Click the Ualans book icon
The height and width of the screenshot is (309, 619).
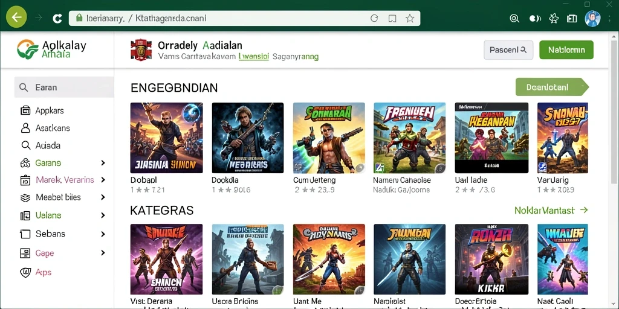point(25,215)
